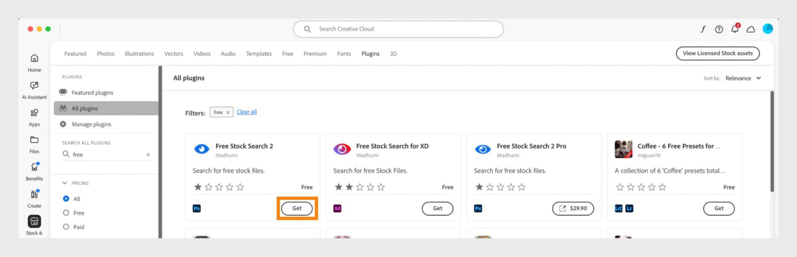Screen dimensions: 797x257
Task: Open Benefits in the sidebar
Action: point(34,172)
